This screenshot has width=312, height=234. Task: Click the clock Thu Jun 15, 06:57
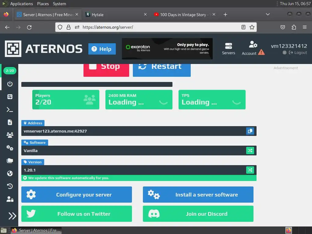295,4
